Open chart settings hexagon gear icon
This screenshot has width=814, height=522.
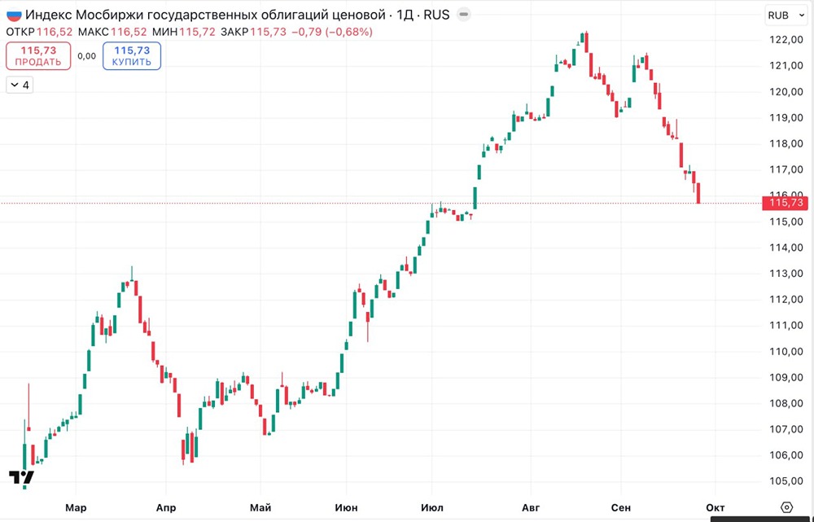(786, 507)
